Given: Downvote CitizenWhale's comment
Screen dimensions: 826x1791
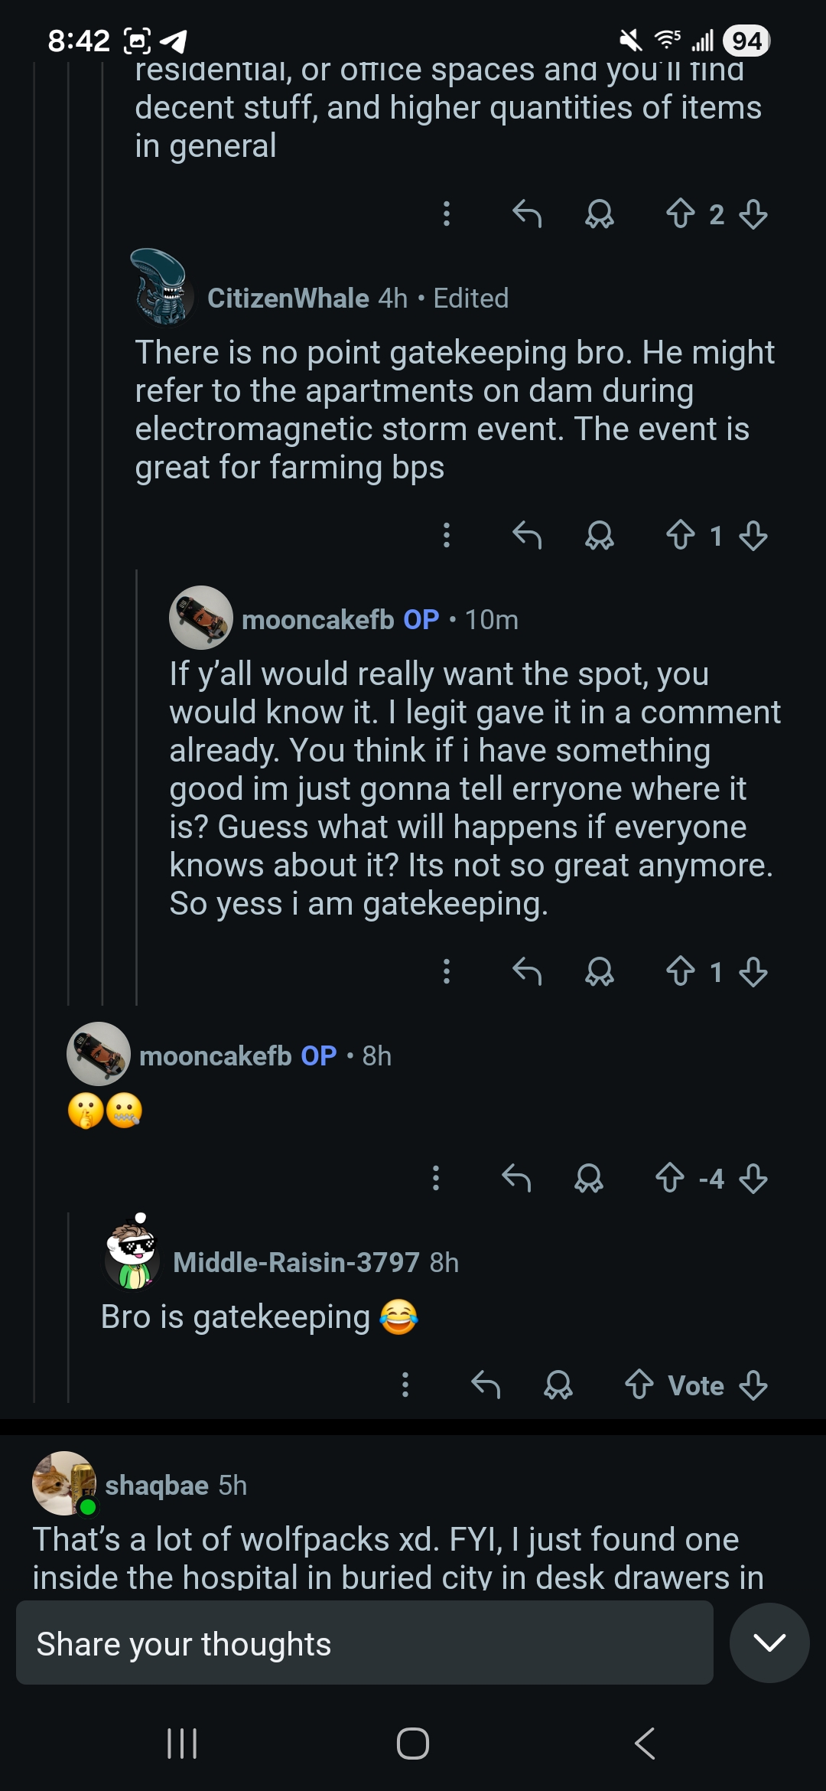Looking at the screenshot, I should 753,536.
